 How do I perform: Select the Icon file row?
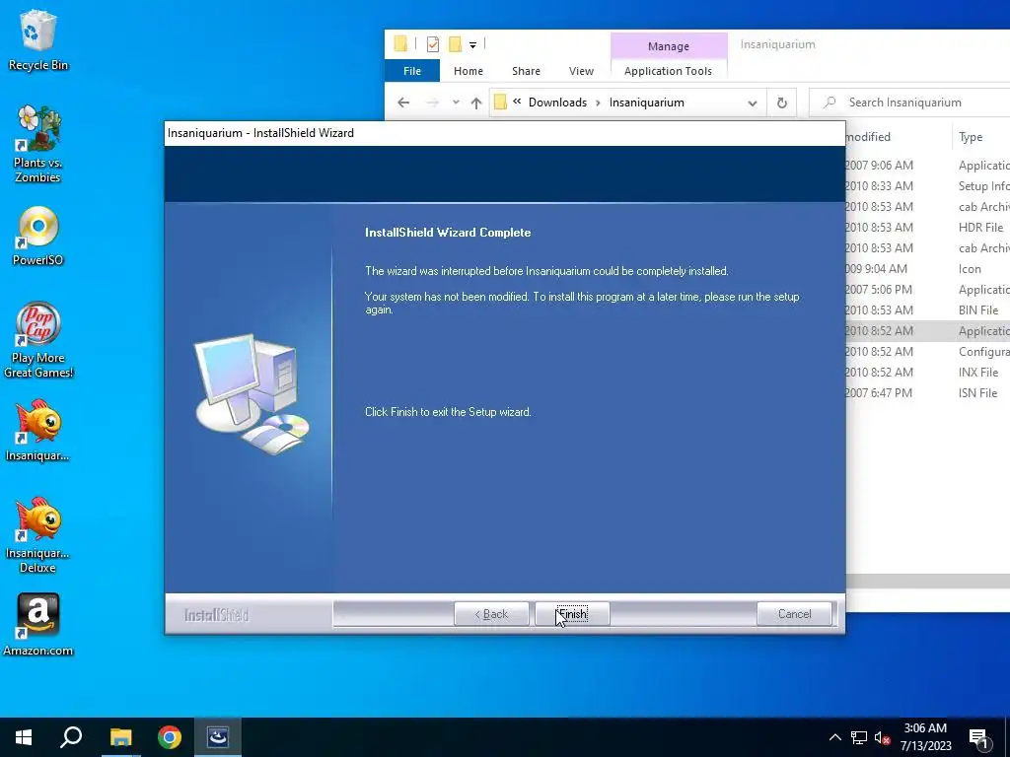pyautogui.click(x=927, y=268)
